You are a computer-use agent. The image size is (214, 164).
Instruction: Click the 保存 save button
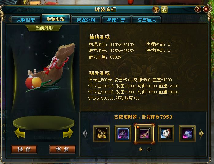pyautogui.click(x=24, y=149)
